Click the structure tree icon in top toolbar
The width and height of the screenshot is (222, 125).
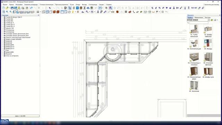pyautogui.click(x=70, y=8)
